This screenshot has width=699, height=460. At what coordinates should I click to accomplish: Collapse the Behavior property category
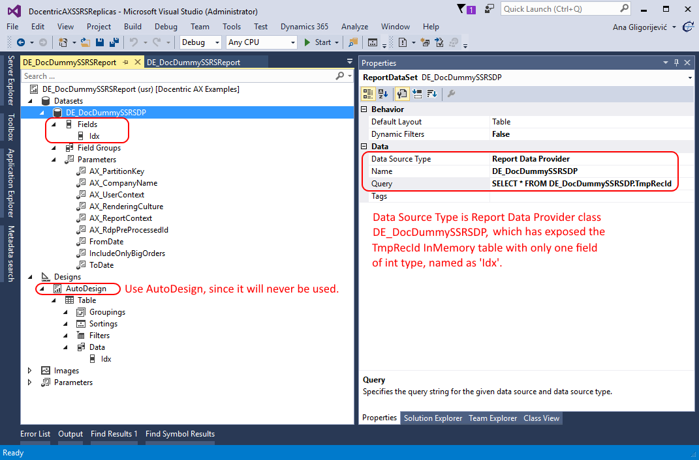point(364,109)
